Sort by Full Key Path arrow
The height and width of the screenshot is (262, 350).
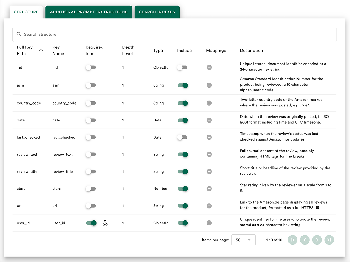click(41, 50)
